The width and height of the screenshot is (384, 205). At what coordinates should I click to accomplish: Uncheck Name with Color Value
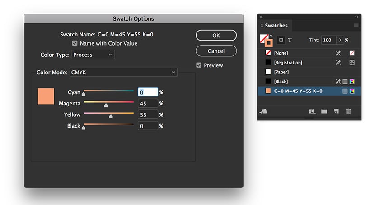75,44
